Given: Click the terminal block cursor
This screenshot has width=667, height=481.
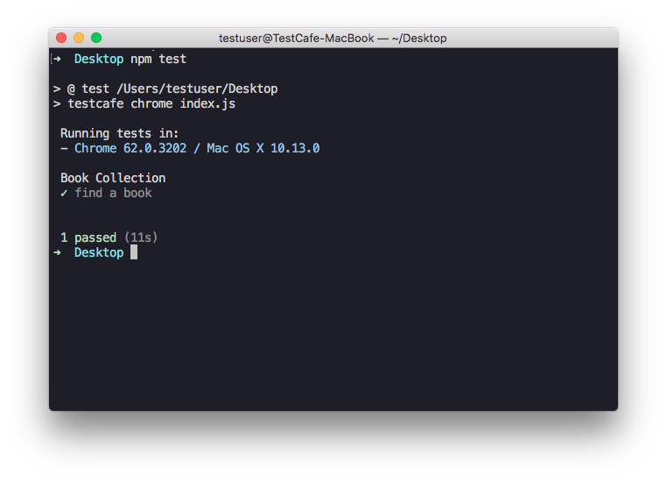Looking at the screenshot, I should pyautogui.click(x=134, y=252).
